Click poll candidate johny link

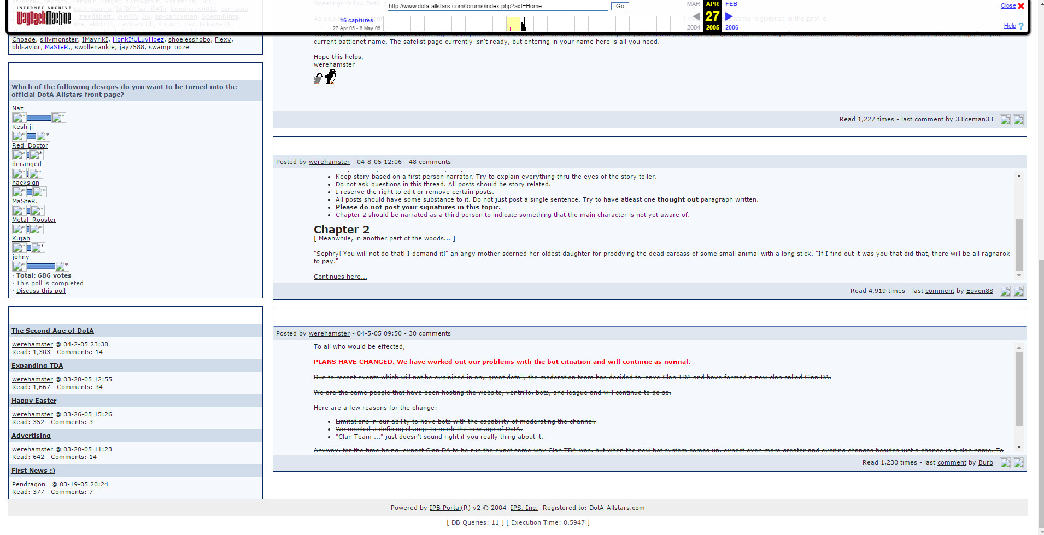(x=21, y=257)
